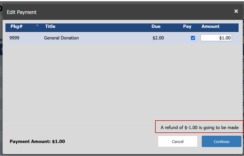
Task: Sort by the Pkg# column header
Action: (x=16, y=26)
